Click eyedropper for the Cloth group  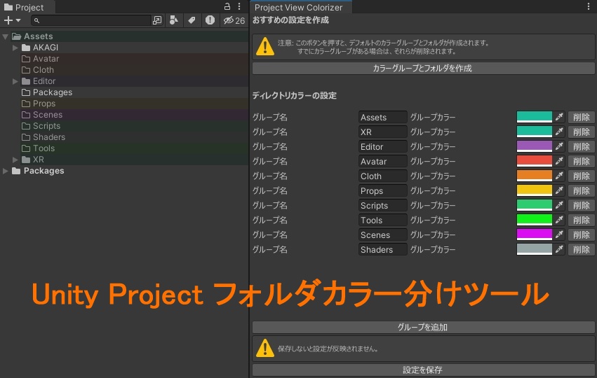(559, 176)
